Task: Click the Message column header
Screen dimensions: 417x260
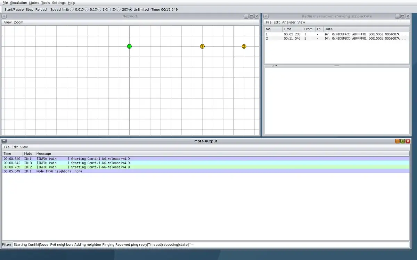Action: click(x=222, y=154)
